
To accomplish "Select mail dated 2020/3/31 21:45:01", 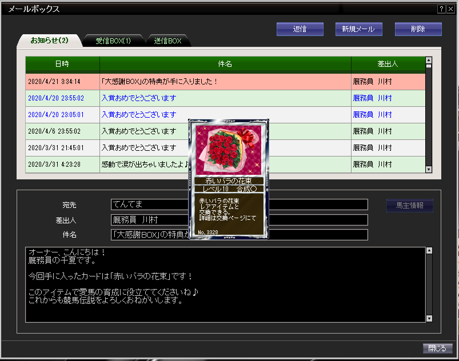I will click(225, 148).
